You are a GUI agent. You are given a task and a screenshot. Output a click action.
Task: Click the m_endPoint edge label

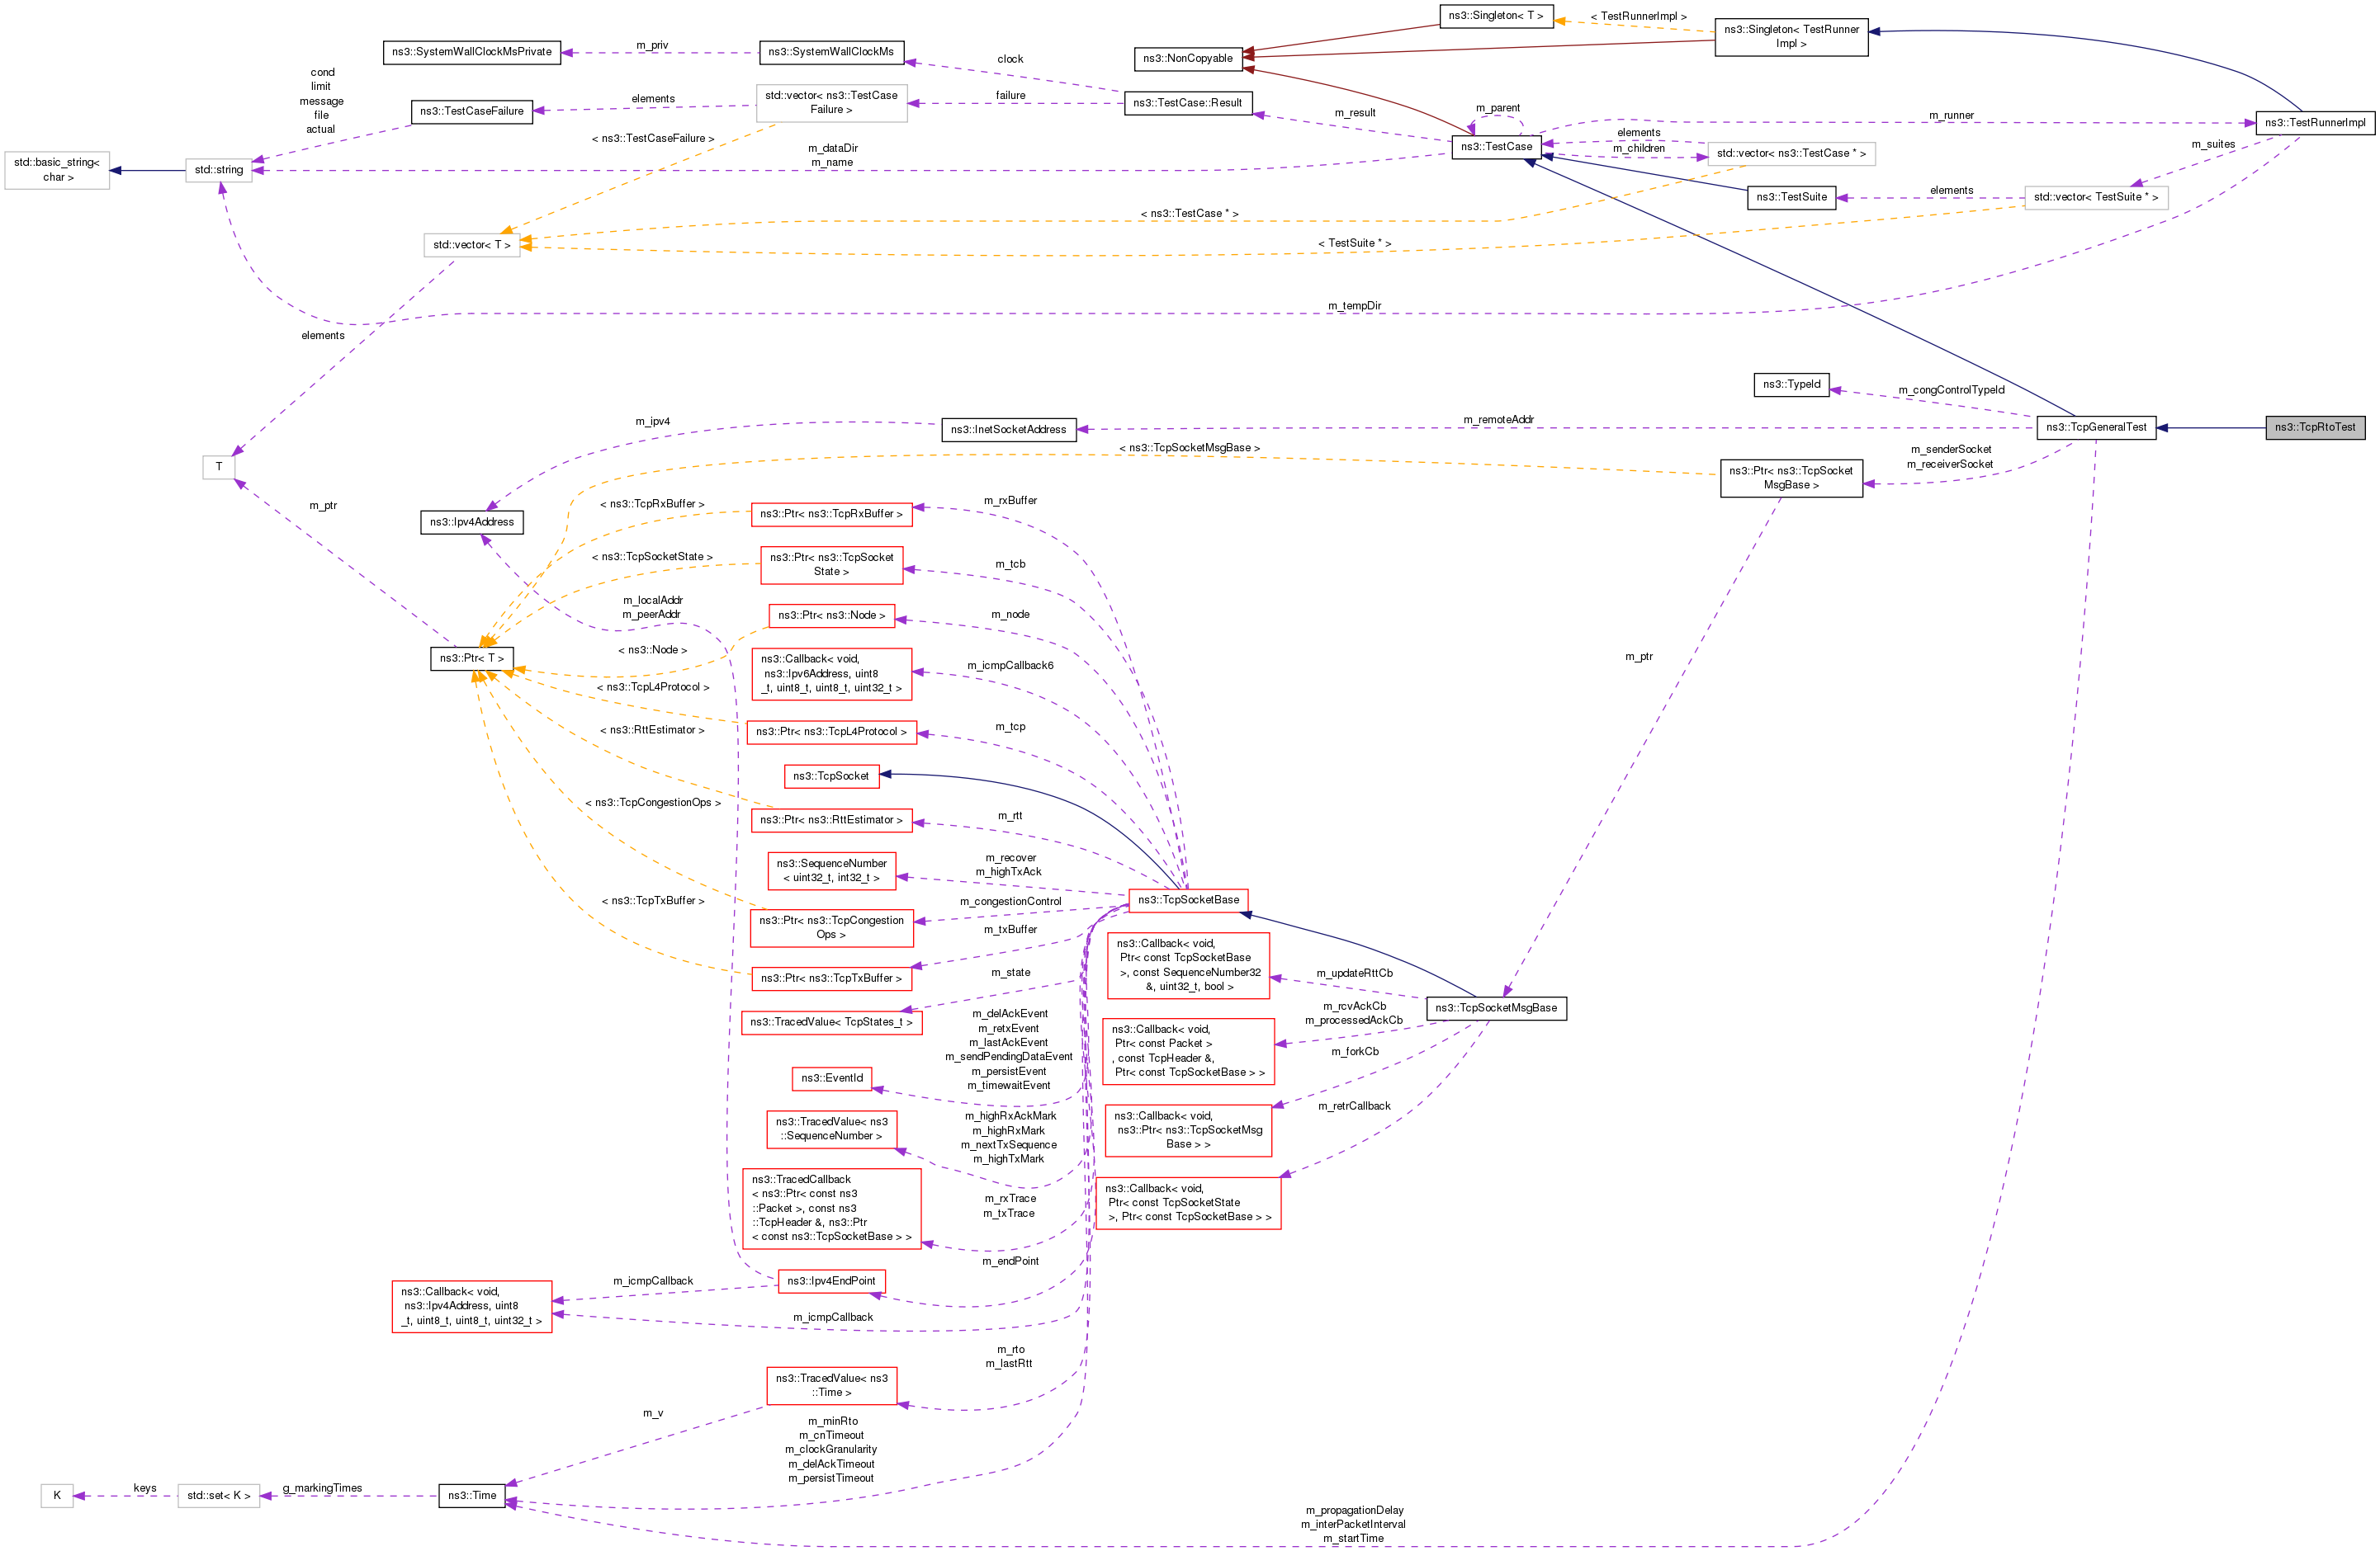[1010, 1261]
